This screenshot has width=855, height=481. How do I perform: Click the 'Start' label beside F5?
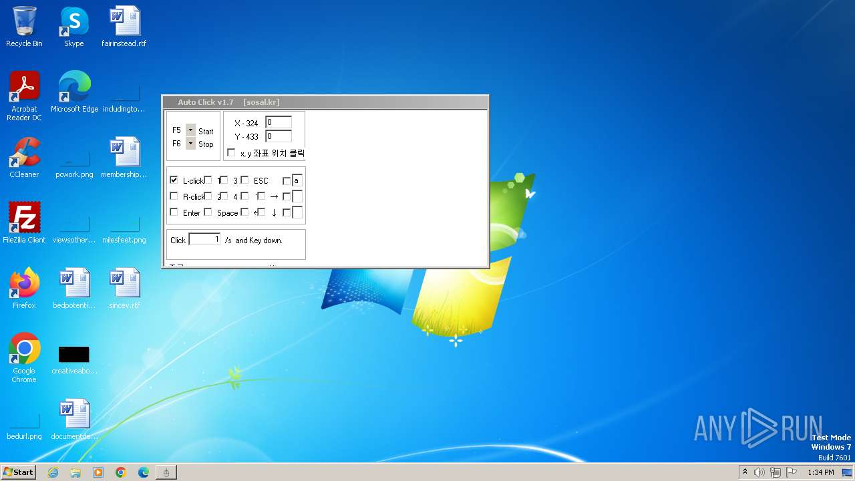[x=206, y=132]
